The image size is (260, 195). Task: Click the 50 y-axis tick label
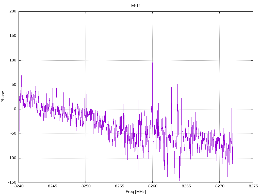[14, 85]
